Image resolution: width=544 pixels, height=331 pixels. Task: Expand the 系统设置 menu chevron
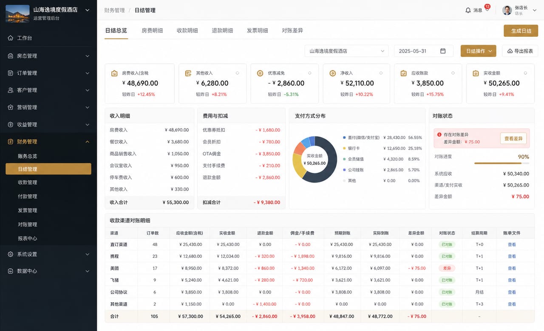87,254
